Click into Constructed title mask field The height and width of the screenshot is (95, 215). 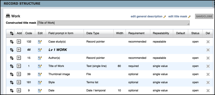pos(113,23)
